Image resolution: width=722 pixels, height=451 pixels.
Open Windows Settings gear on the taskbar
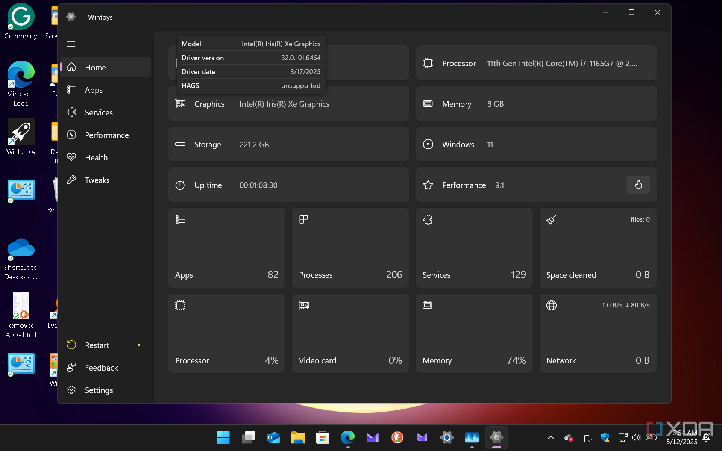click(x=447, y=437)
